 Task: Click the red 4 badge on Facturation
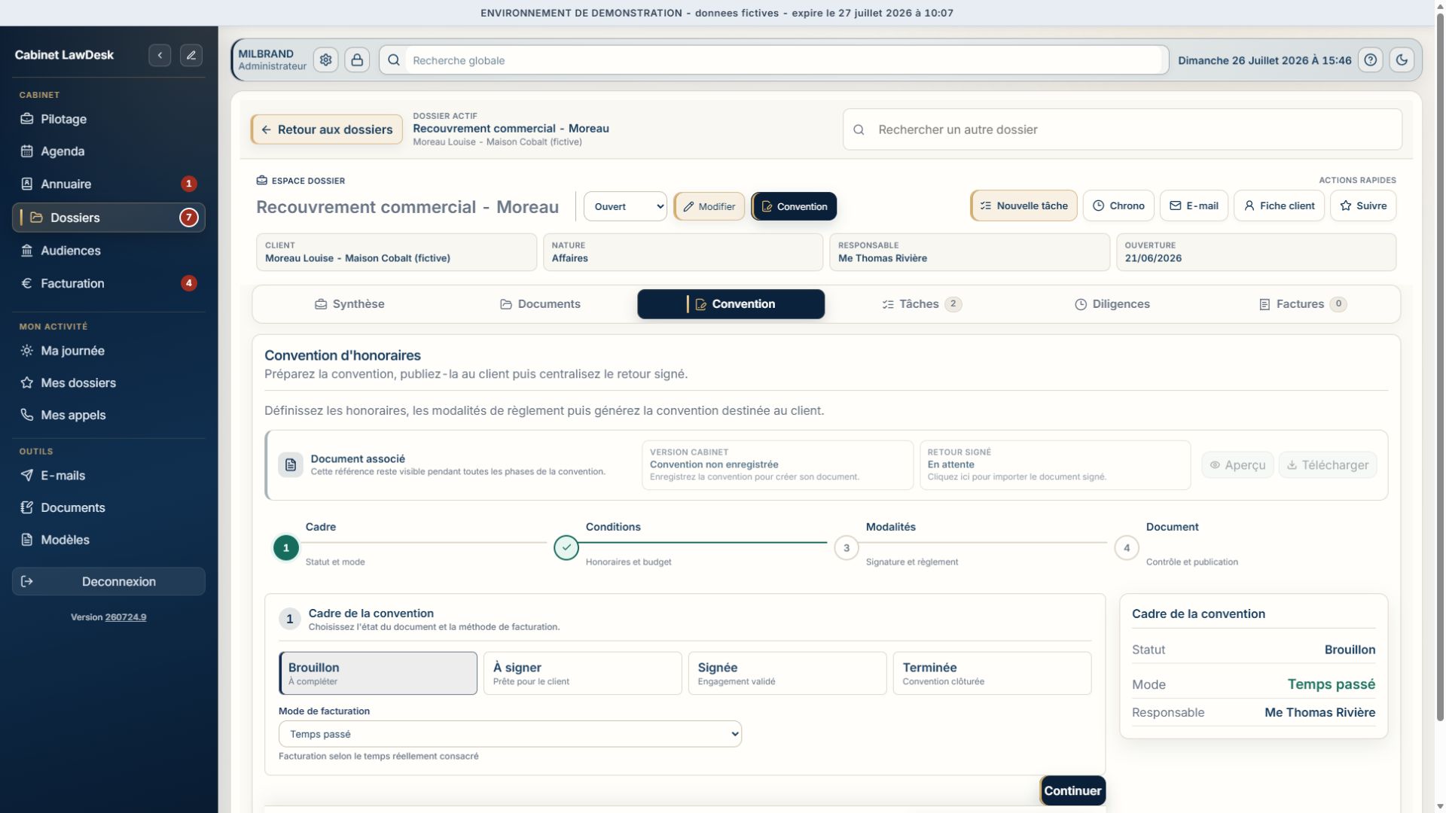pos(188,283)
